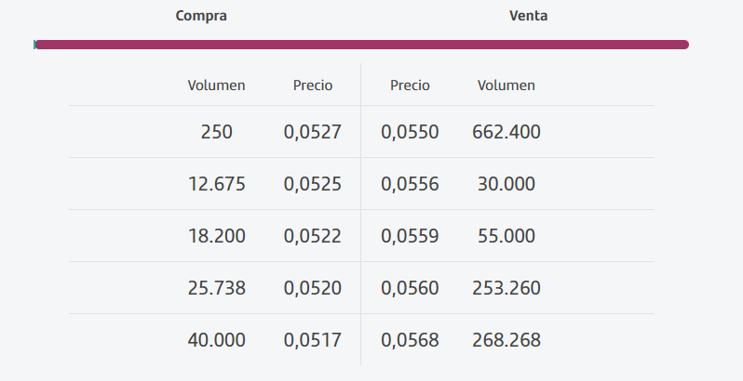Click the buy volume 12.675

point(217,184)
